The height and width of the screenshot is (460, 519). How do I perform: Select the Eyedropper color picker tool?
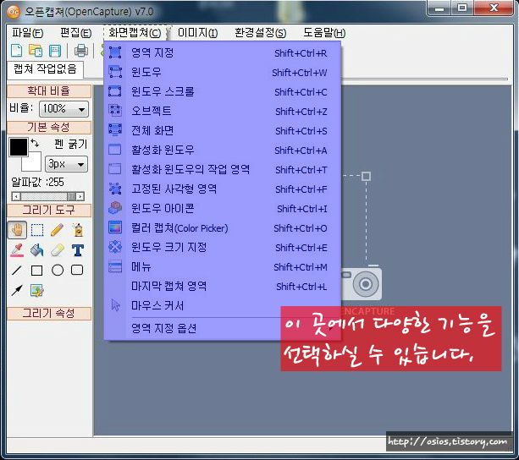pyautogui.click(x=17, y=250)
